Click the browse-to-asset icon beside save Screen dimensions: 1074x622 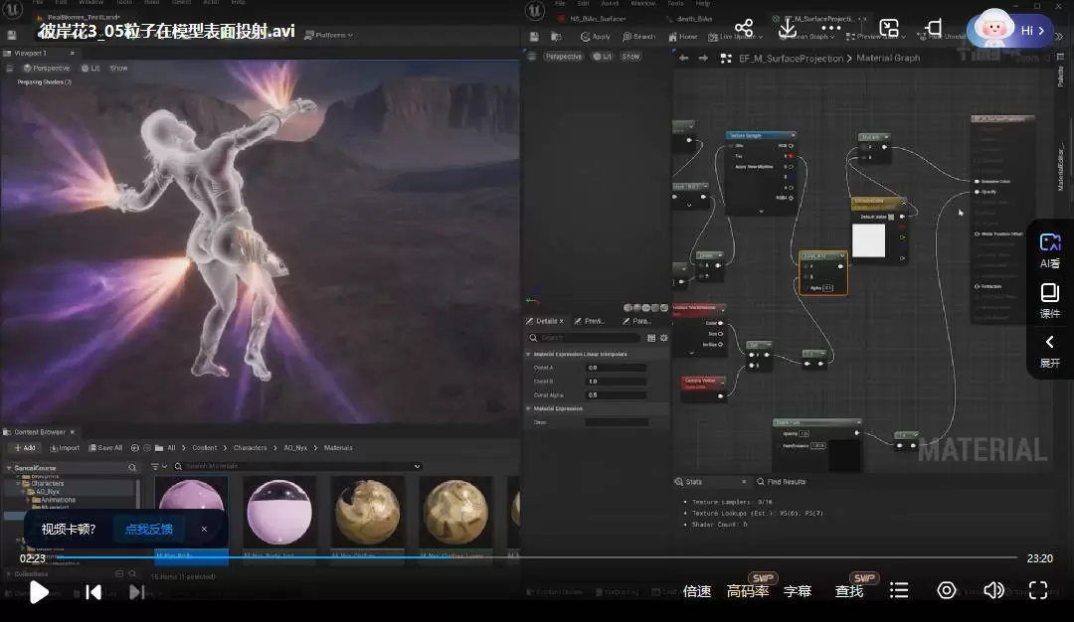point(556,36)
